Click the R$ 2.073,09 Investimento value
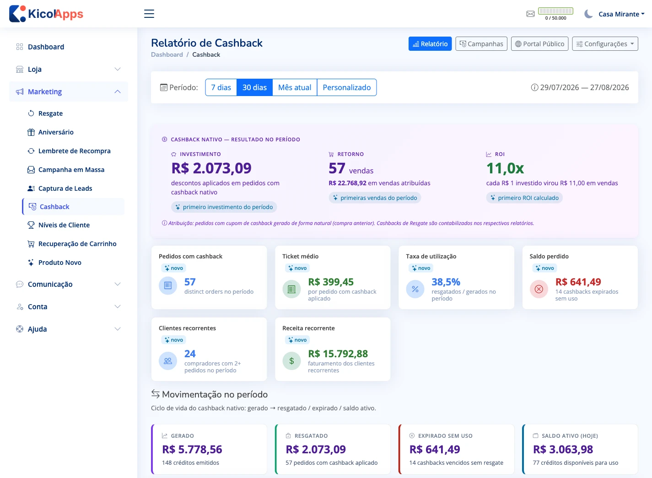The width and height of the screenshot is (652, 478). click(211, 168)
